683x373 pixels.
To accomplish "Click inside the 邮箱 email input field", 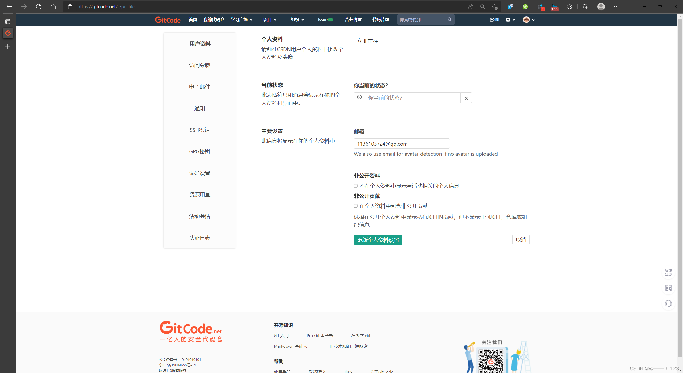I will click(401, 144).
